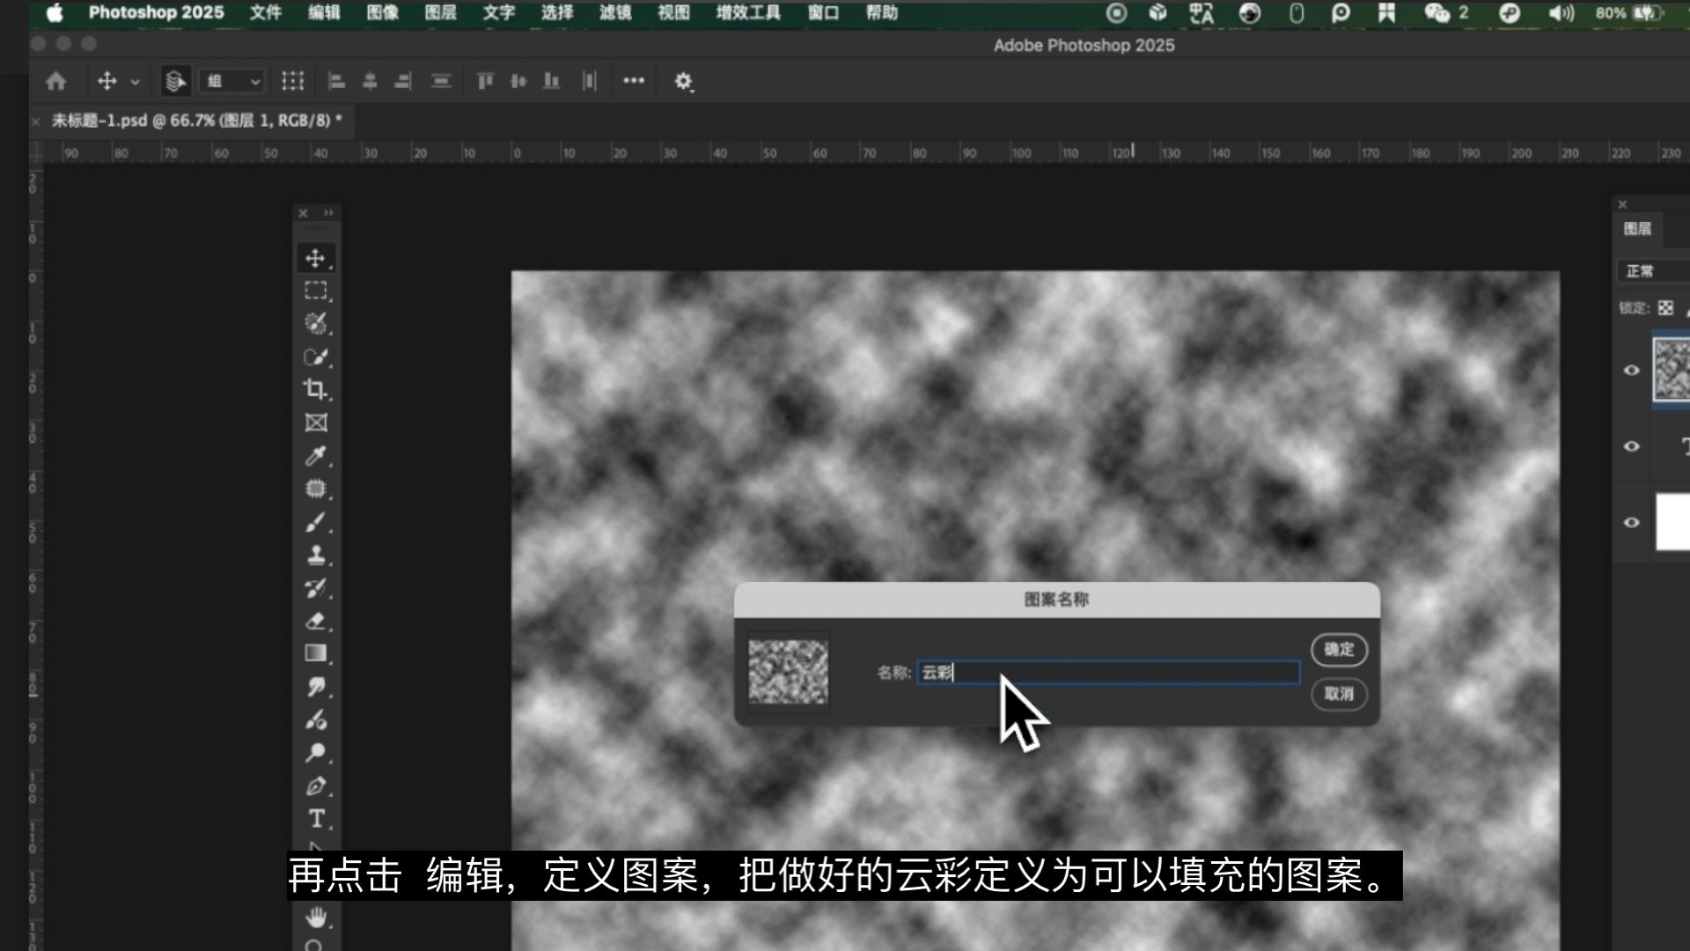
Task: Toggle lock transparent pixels icon
Action: [x=1665, y=307]
